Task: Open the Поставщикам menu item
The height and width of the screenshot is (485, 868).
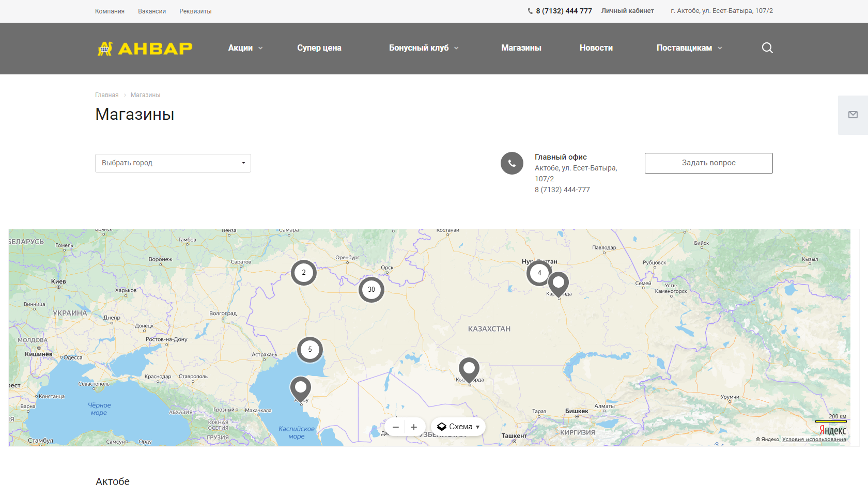Action: 684,48
